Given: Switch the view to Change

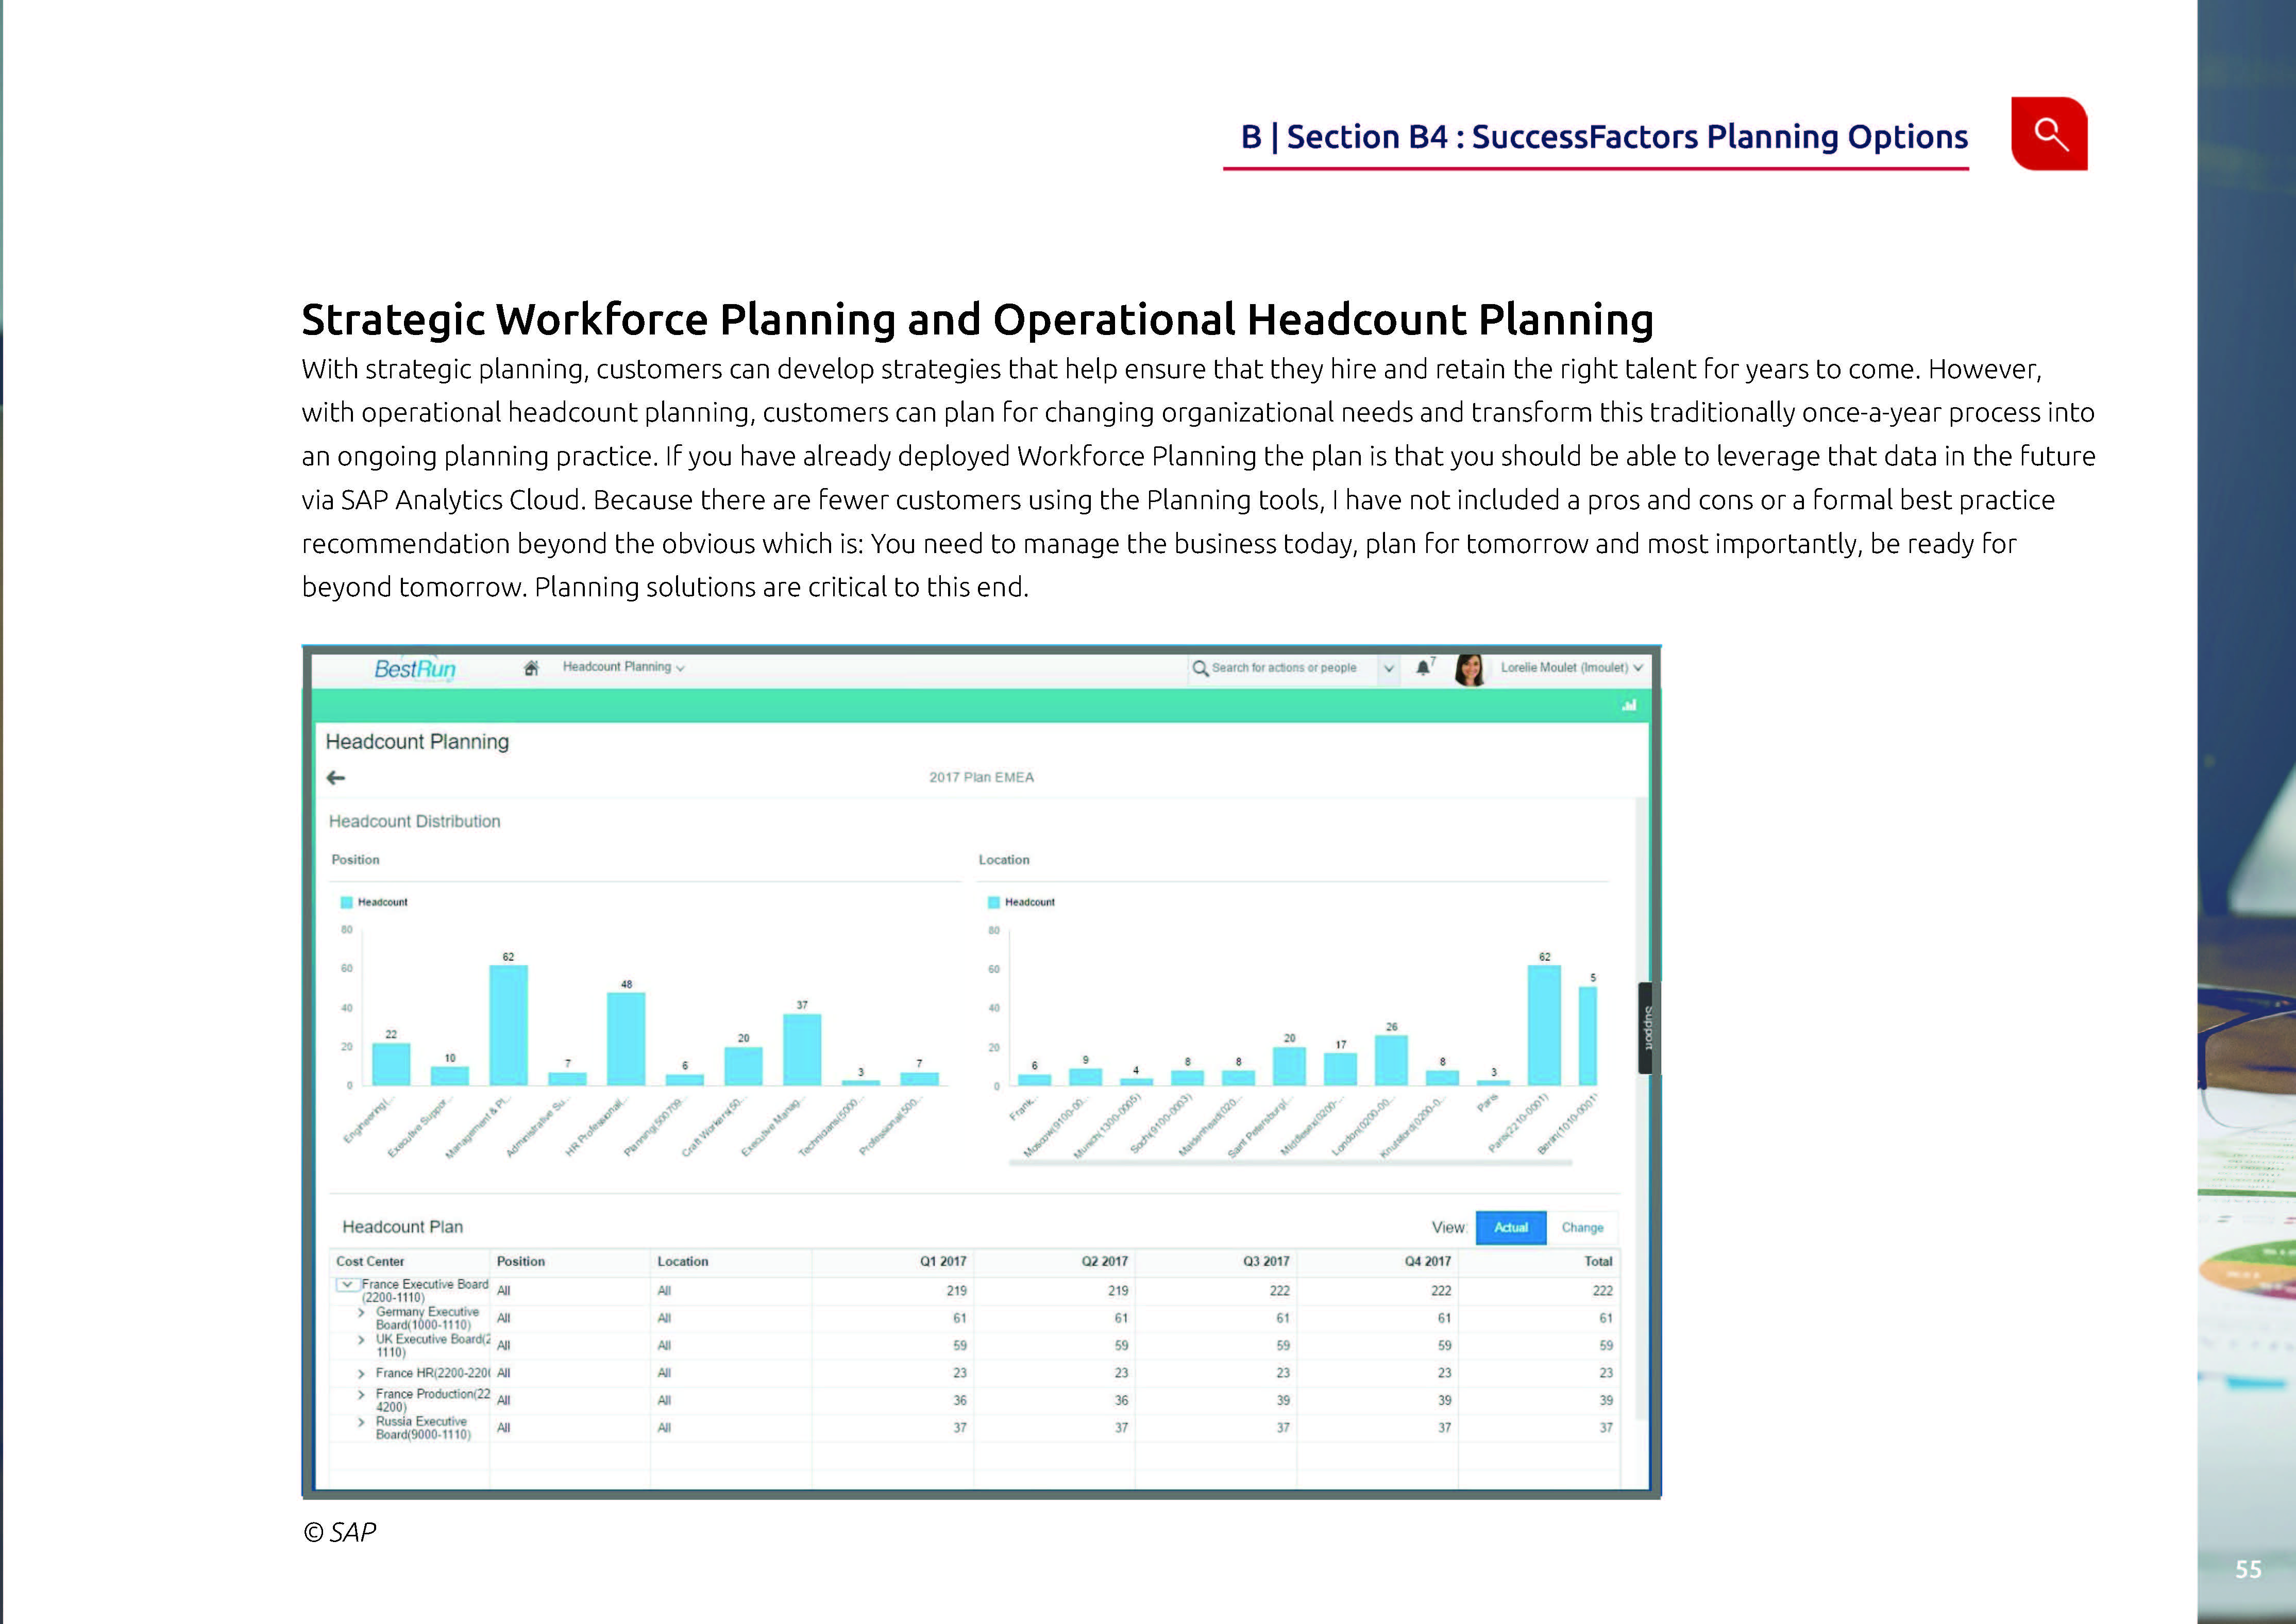Looking at the screenshot, I should tap(1582, 1227).
